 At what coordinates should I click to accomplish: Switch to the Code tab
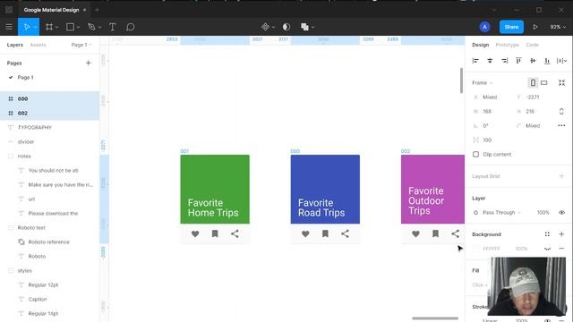pos(533,45)
